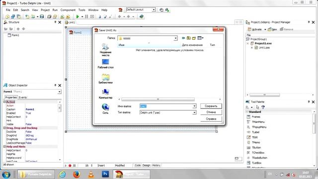The image size is (318, 179).
Task: Switch to Events tab in Object Inspector
Action: click(23, 97)
